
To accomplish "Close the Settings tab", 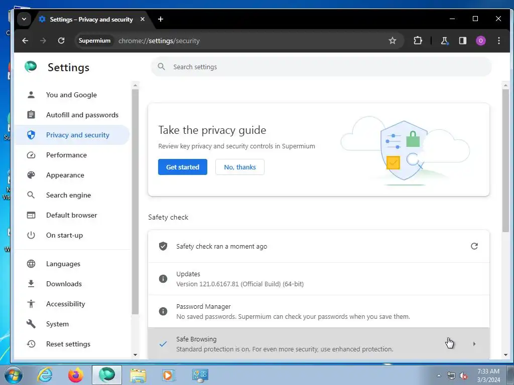I will [x=143, y=19].
